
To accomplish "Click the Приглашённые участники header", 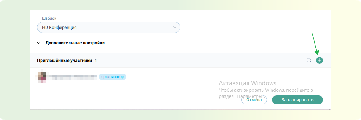I will pyautogui.click(x=65, y=61).
